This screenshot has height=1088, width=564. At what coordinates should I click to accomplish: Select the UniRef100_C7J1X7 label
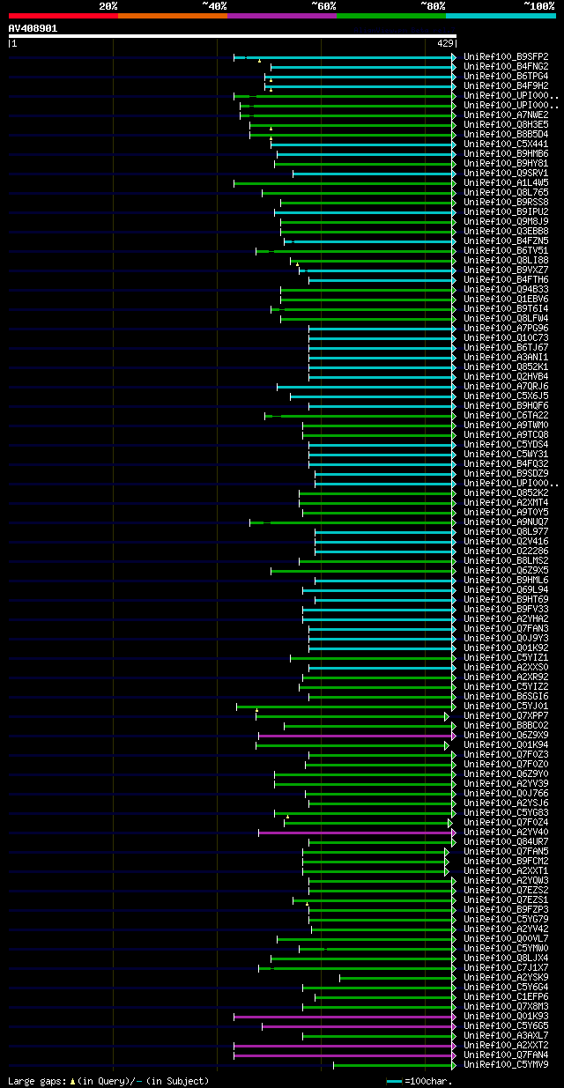tap(506, 967)
